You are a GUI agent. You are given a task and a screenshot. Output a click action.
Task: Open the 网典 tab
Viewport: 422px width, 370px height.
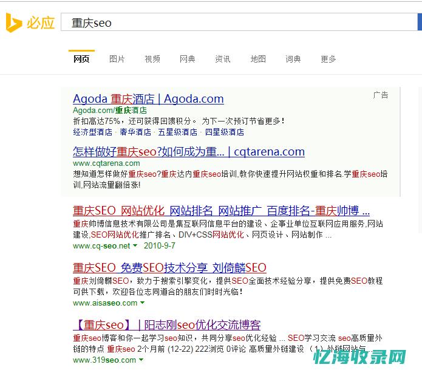(x=187, y=59)
